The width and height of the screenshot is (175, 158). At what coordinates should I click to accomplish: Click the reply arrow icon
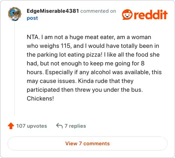[59, 126]
